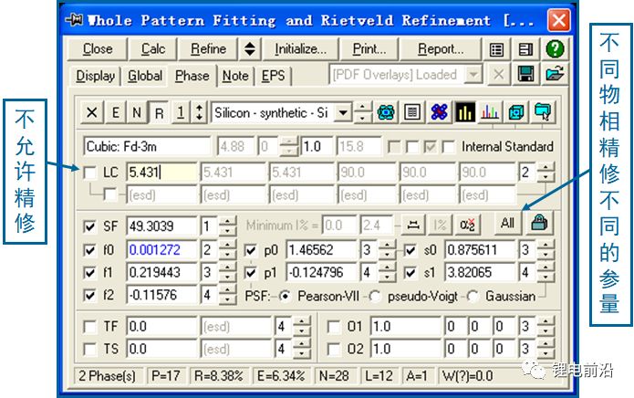The width and height of the screenshot is (634, 398).
Task: Select the pseudo-Voigt profile function
Action: pos(376,297)
